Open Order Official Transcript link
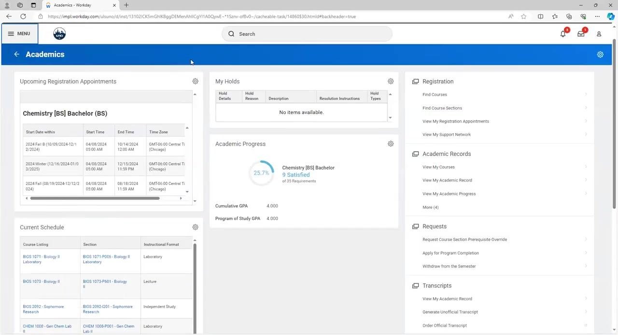Screen dimensions: 618x335 point(445,325)
